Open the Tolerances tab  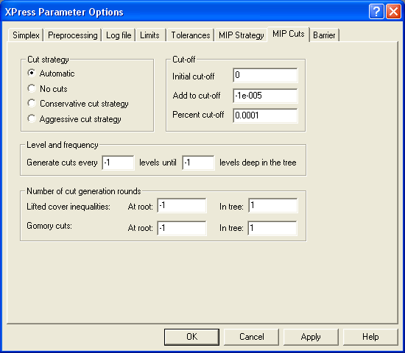(x=191, y=35)
